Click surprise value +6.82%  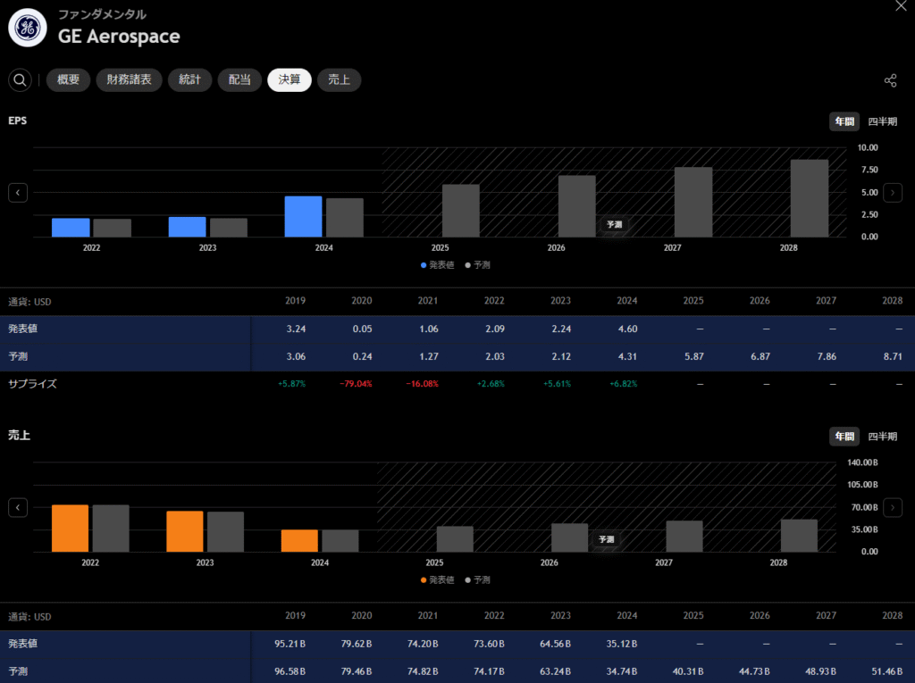pyautogui.click(x=623, y=384)
